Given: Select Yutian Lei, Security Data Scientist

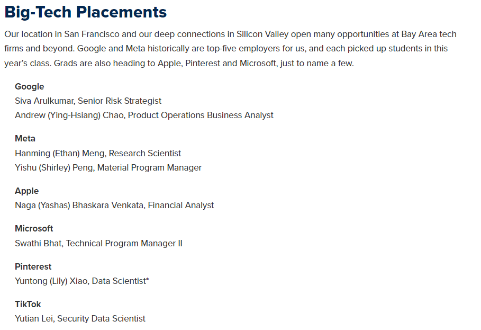Looking at the screenshot, I should pyautogui.click(x=80, y=319).
